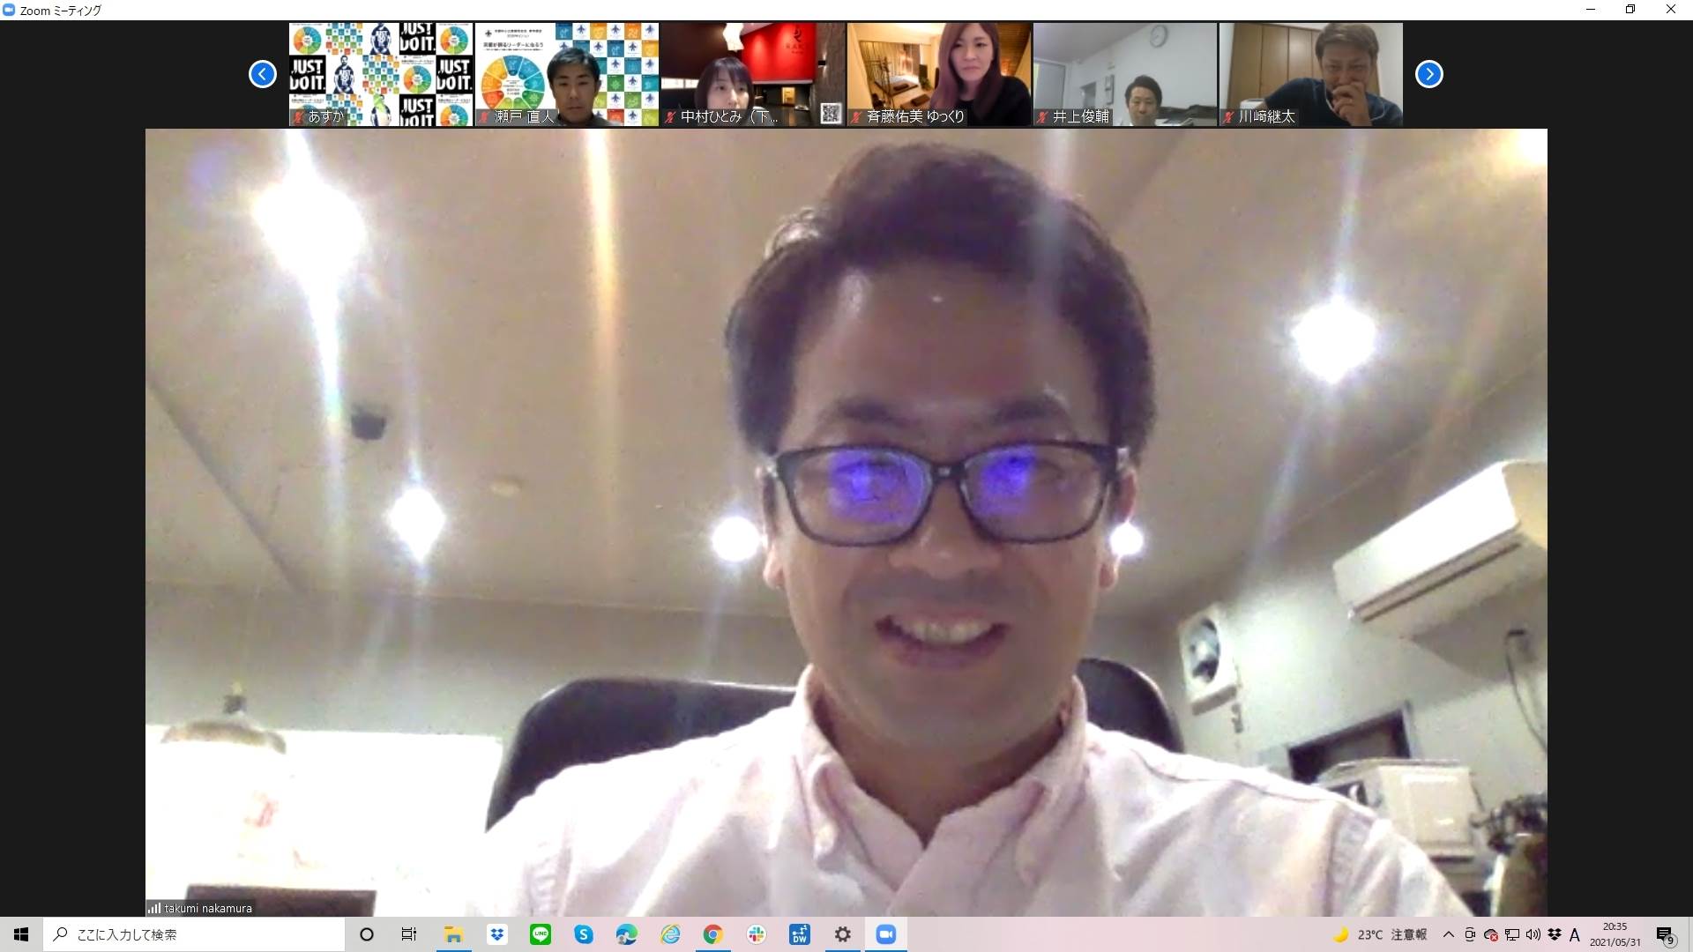Click muted mic icon on 川﨑継太 tile
The image size is (1693, 952).
1229,116
